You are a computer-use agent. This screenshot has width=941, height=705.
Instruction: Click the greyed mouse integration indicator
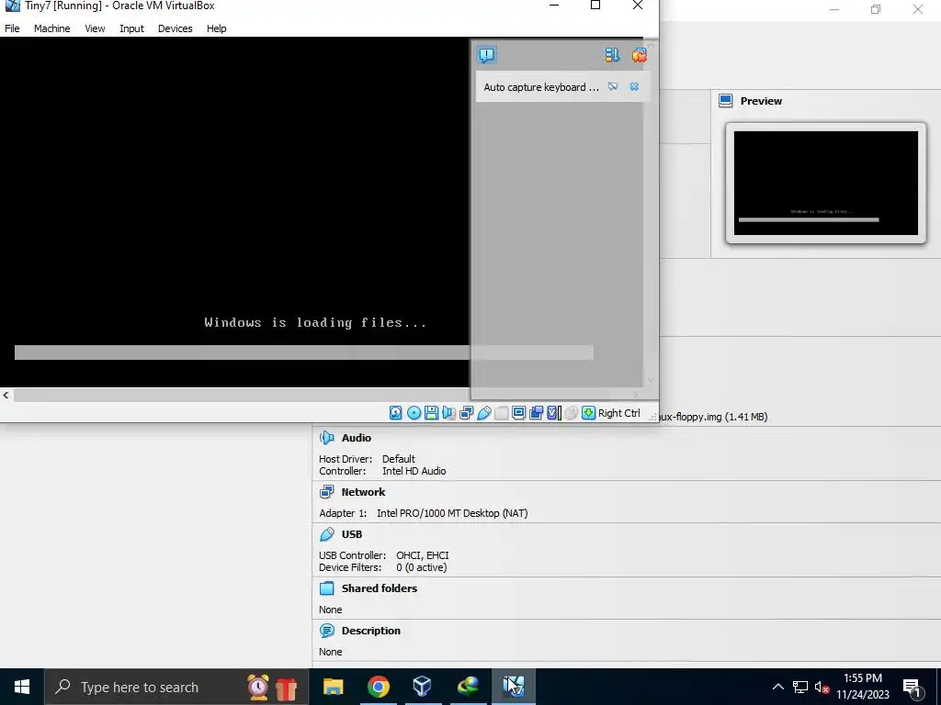[x=572, y=412]
